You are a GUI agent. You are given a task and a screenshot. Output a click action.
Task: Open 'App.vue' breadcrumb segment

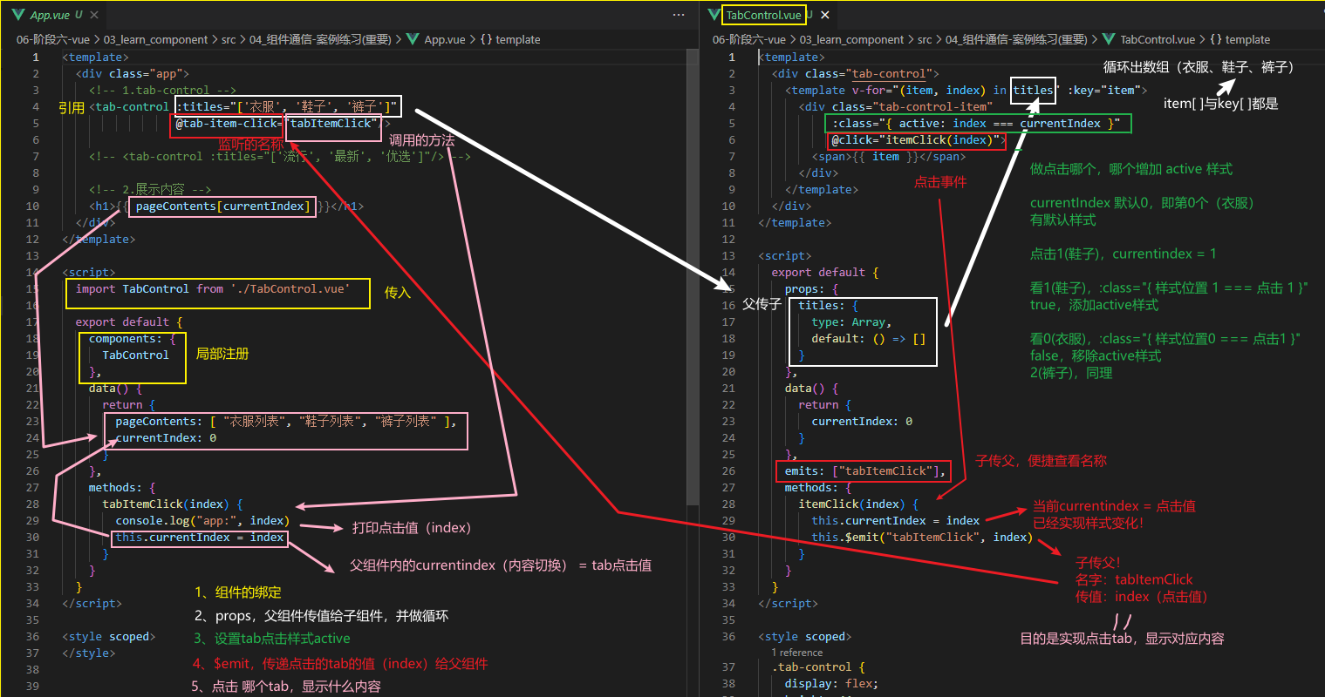[445, 39]
